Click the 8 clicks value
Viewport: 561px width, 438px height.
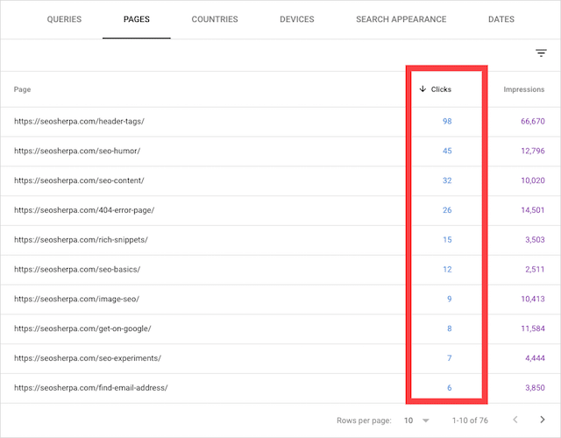(450, 328)
